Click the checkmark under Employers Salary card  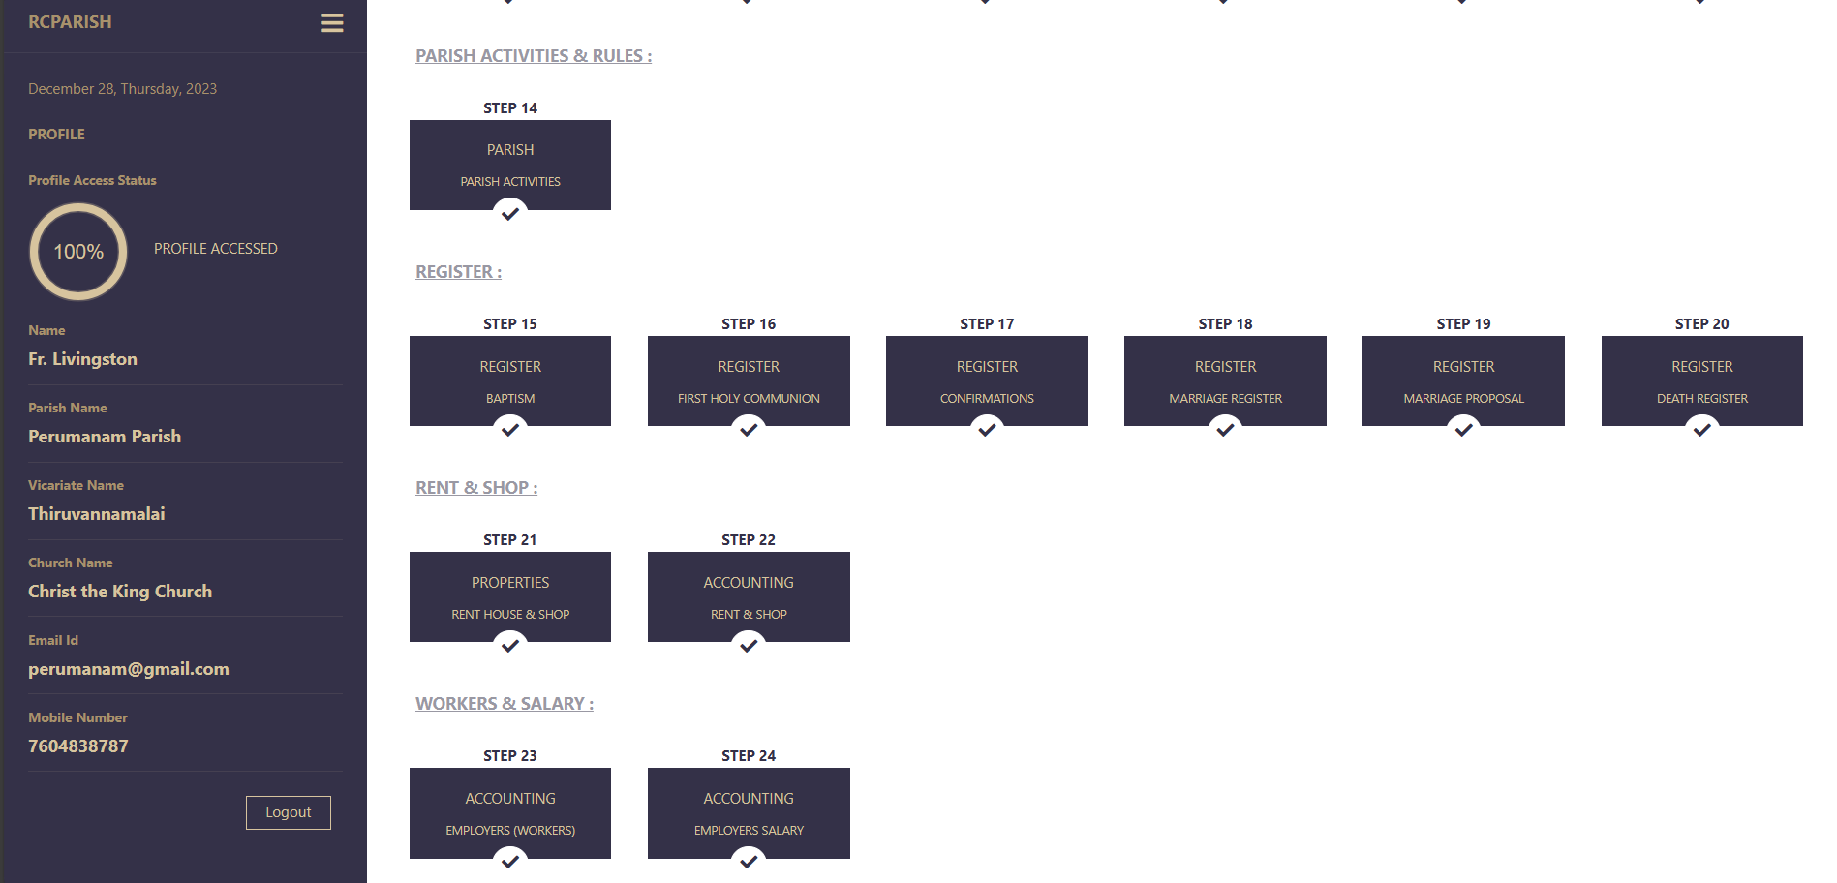tap(749, 861)
